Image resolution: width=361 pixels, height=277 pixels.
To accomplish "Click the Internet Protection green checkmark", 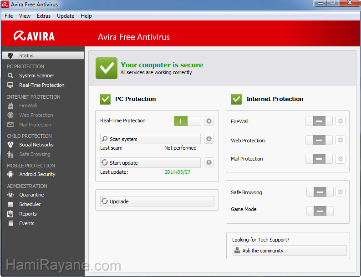I will pos(236,99).
